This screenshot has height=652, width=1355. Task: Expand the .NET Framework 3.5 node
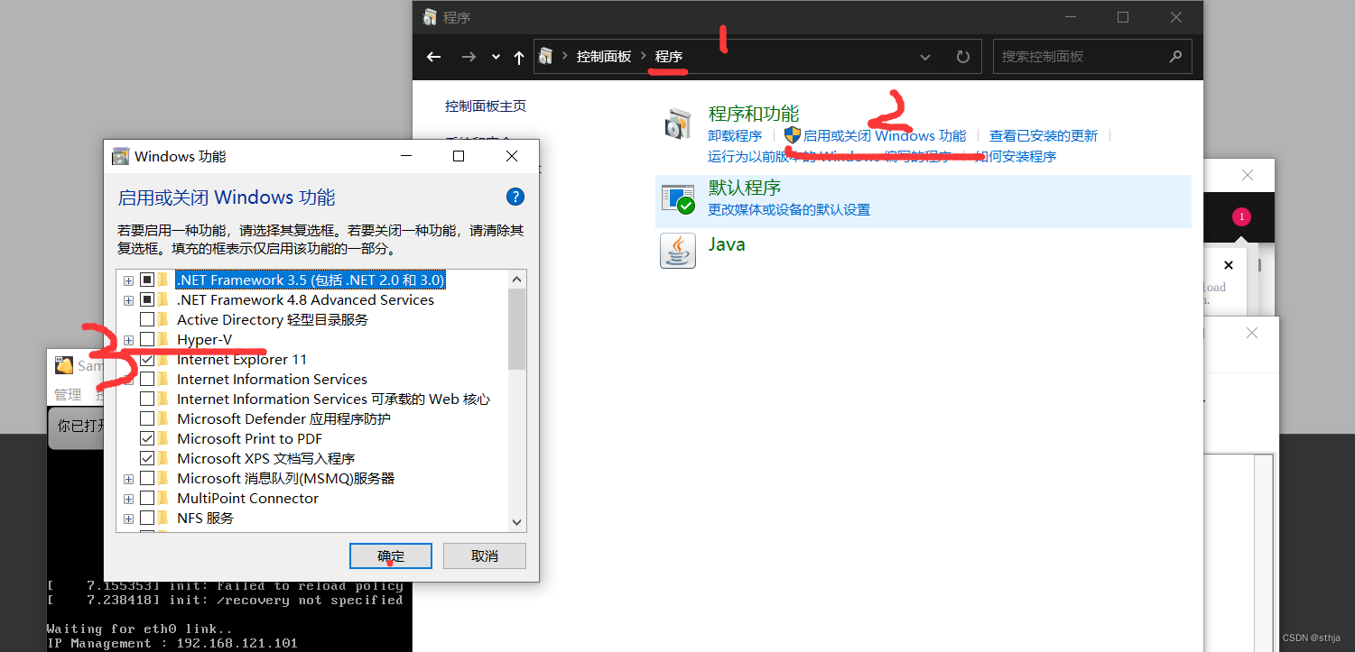[x=128, y=280]
